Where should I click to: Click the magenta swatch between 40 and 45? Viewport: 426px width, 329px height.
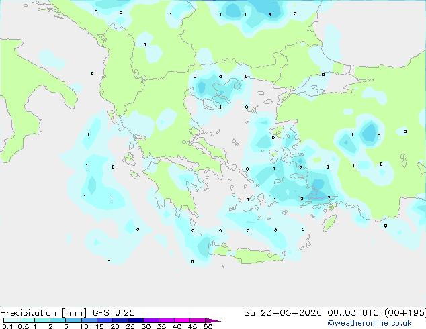coord(182,320)
